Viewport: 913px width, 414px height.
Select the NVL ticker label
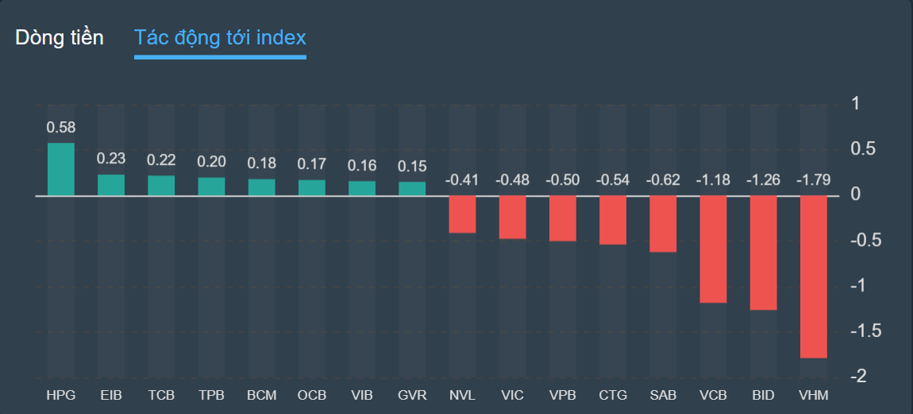tap(462, 394)
